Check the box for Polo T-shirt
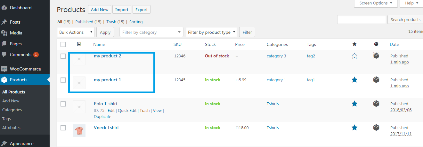This screenshot has height=147, width=423. (63, 104)
